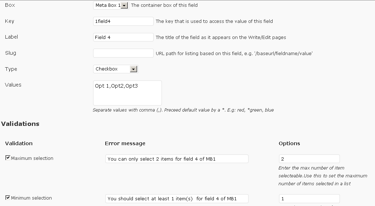The width and height of the screenshot is (375, 206).
Task: Click the Label field with Field 4
Action: 123,37
